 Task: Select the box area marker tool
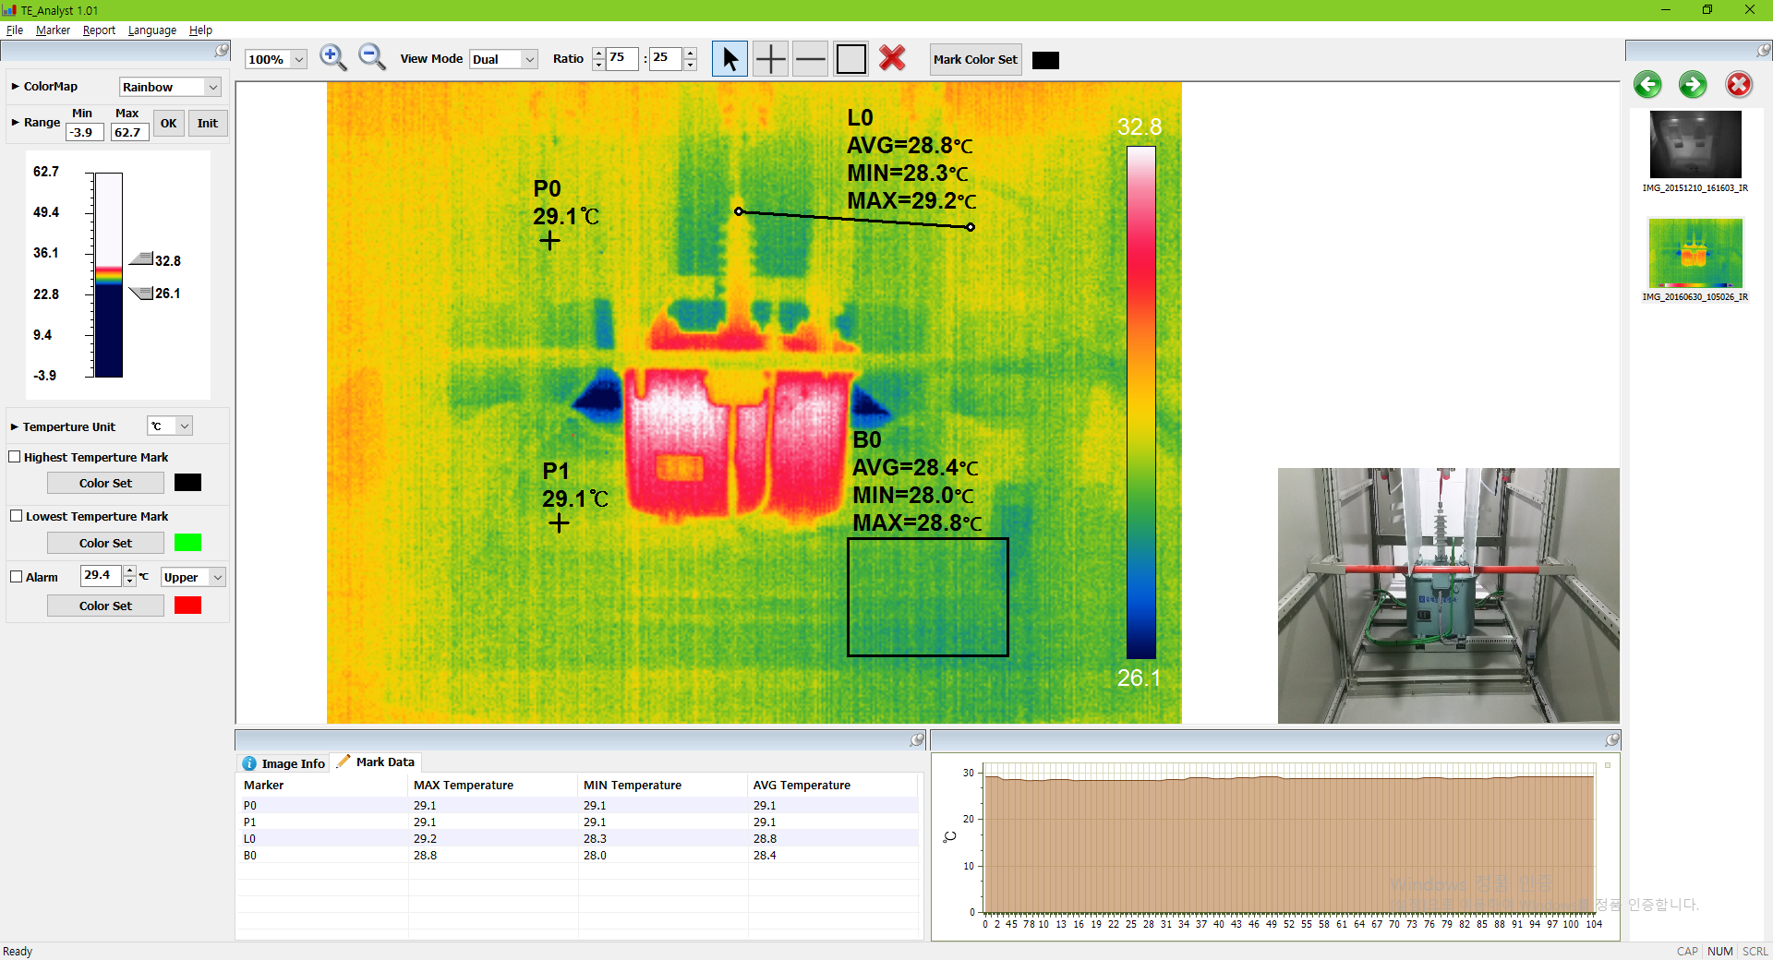(x=850, y=59)
